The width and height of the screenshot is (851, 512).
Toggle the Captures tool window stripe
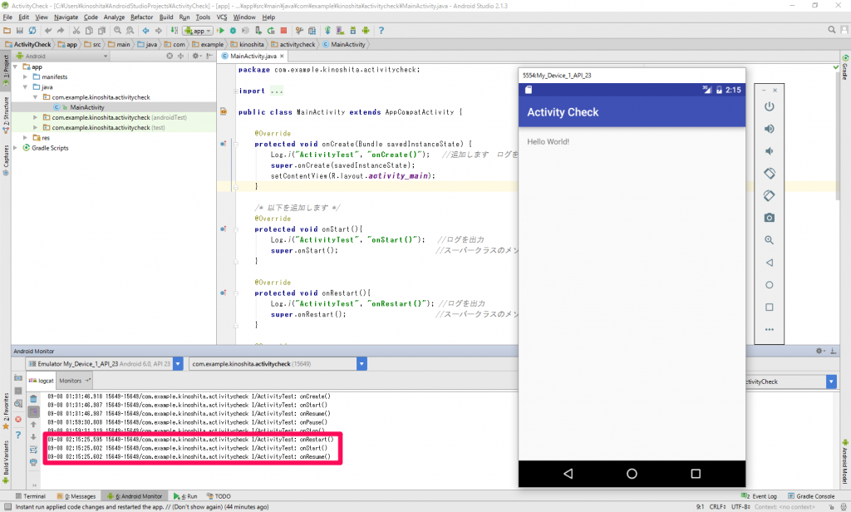pos(6,160)
